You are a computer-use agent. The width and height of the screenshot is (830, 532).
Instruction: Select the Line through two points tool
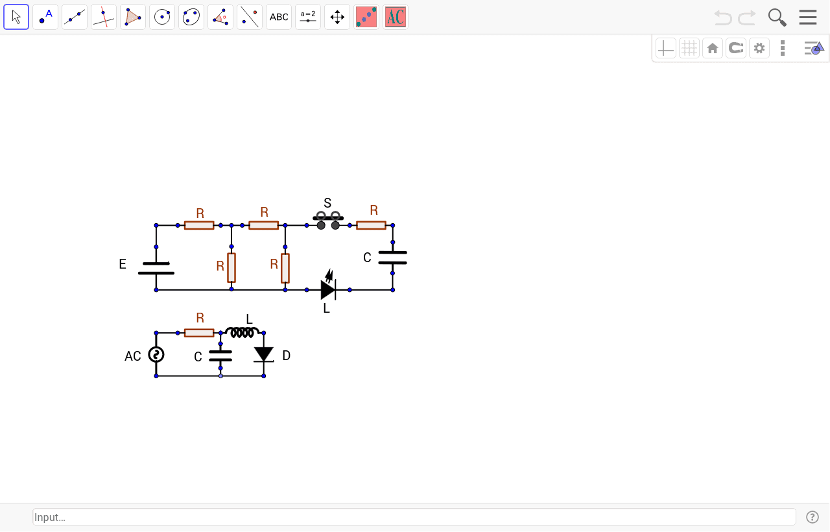pos(75,17)
